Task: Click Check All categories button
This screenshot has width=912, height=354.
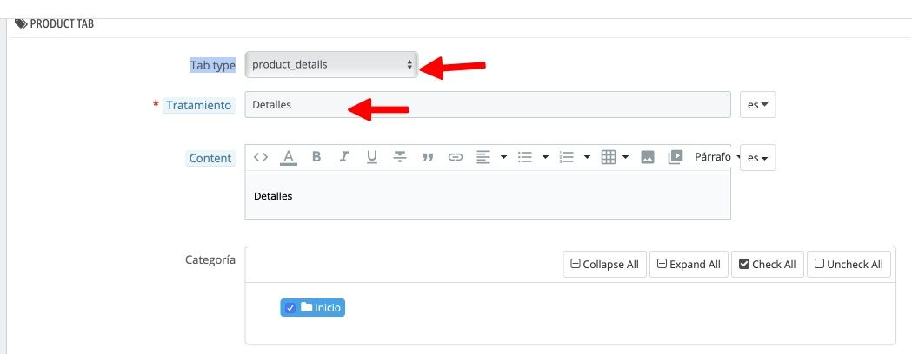Action: click(x=768, y=264)
